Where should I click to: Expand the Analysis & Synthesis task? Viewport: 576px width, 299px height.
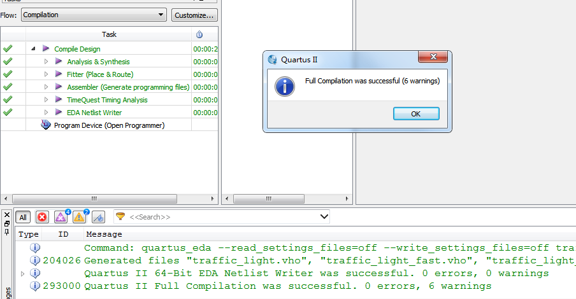click(46, 61)
